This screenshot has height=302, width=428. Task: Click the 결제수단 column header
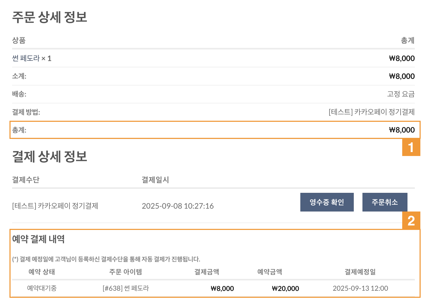tap(26, 180)
